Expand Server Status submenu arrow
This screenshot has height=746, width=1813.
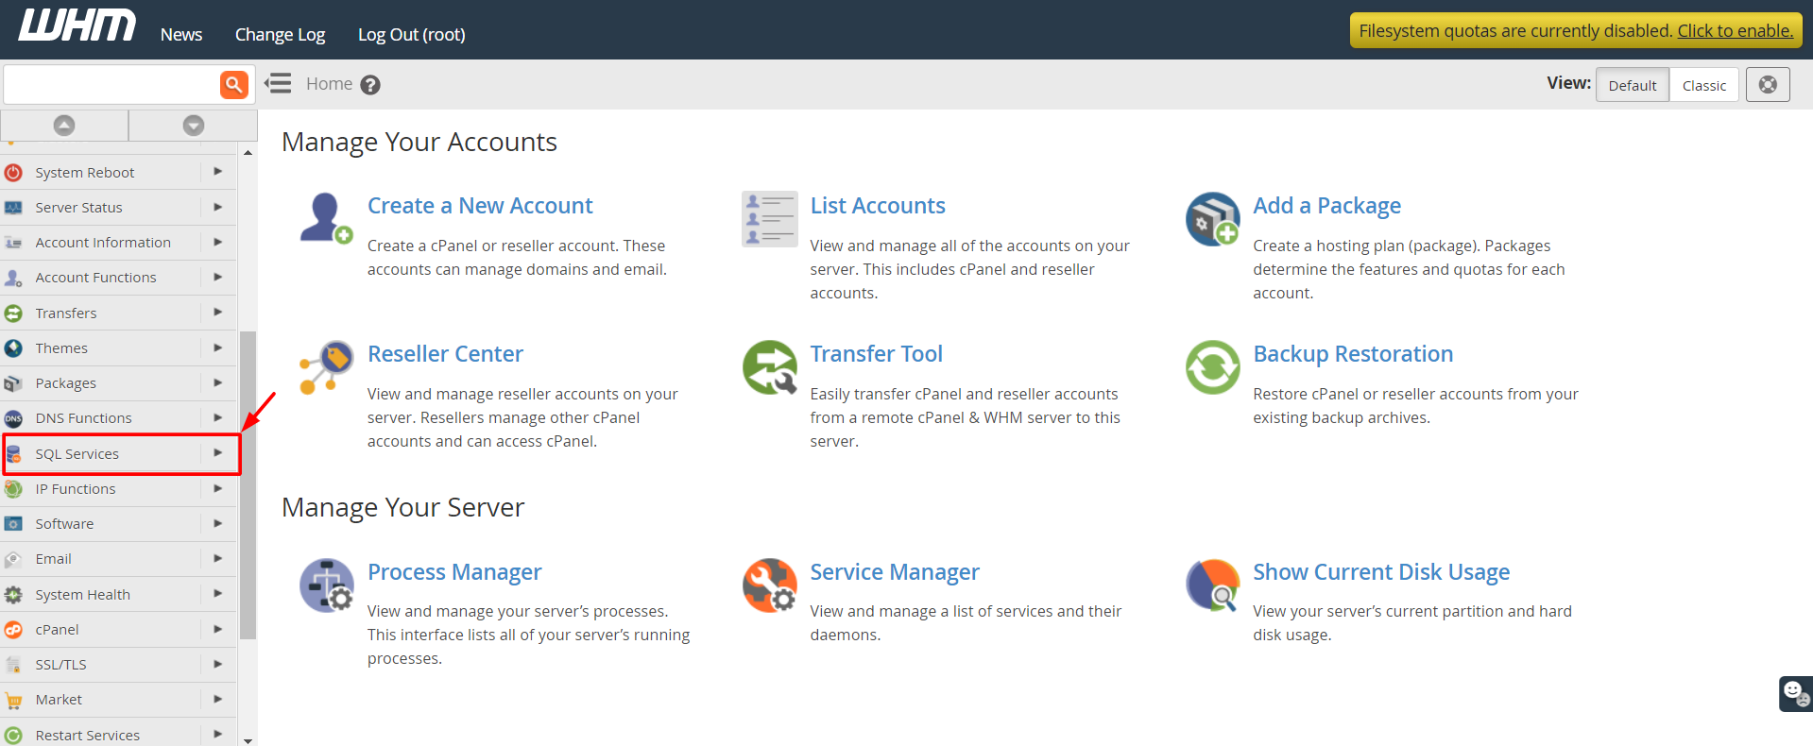[x=218, y=207]
